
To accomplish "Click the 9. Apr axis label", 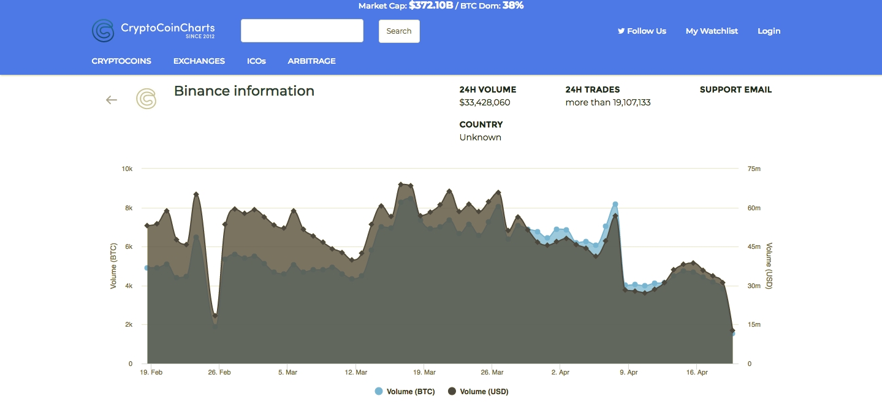I will tap(629, 372).
